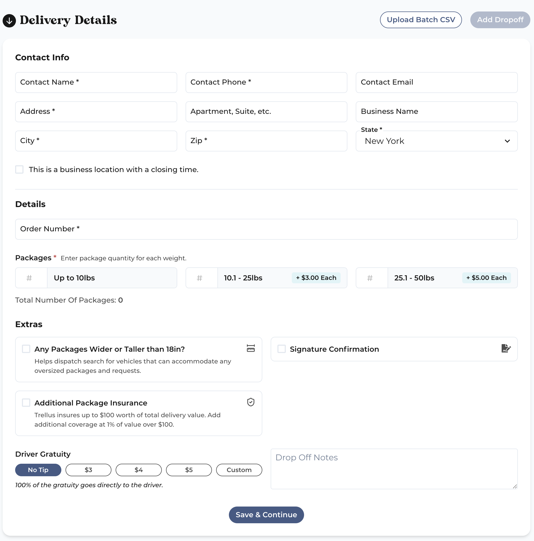Click quantity box for 25.1 - 50lbs
This screenshot has height=541, width=534.
pos(372,278)
